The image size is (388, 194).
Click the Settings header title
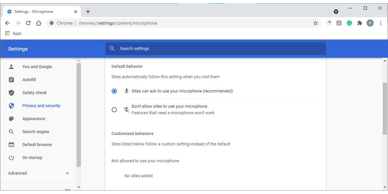tap(18, 49)
